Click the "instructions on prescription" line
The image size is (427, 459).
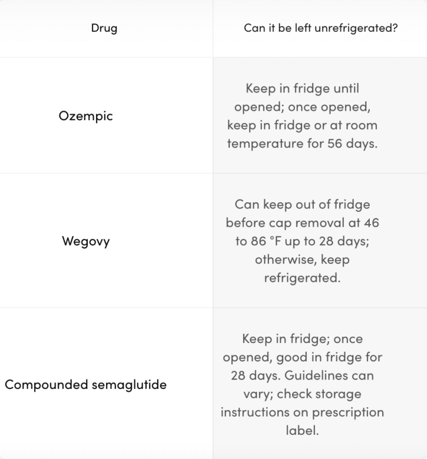pyautogui.click(x=302, y=413)
